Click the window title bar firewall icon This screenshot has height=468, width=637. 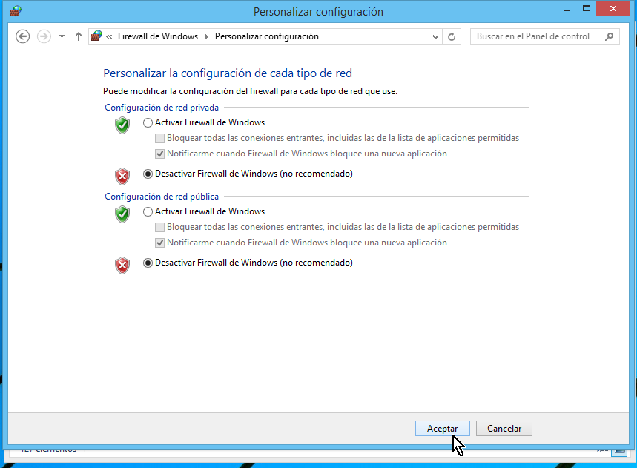coord(16,11)
